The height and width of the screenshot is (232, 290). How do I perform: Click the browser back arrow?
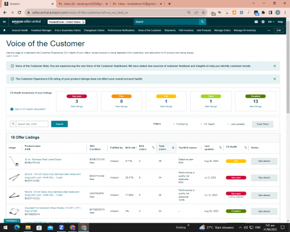pyautogui.click(x=5, y=13)
